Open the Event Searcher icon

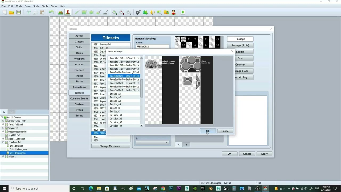tap(159, 12)
